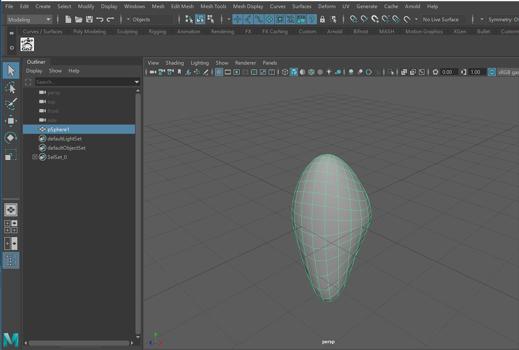Toggle textured display in viewport
Viewport: 519px width, 350px height.
tap(320, 72)
